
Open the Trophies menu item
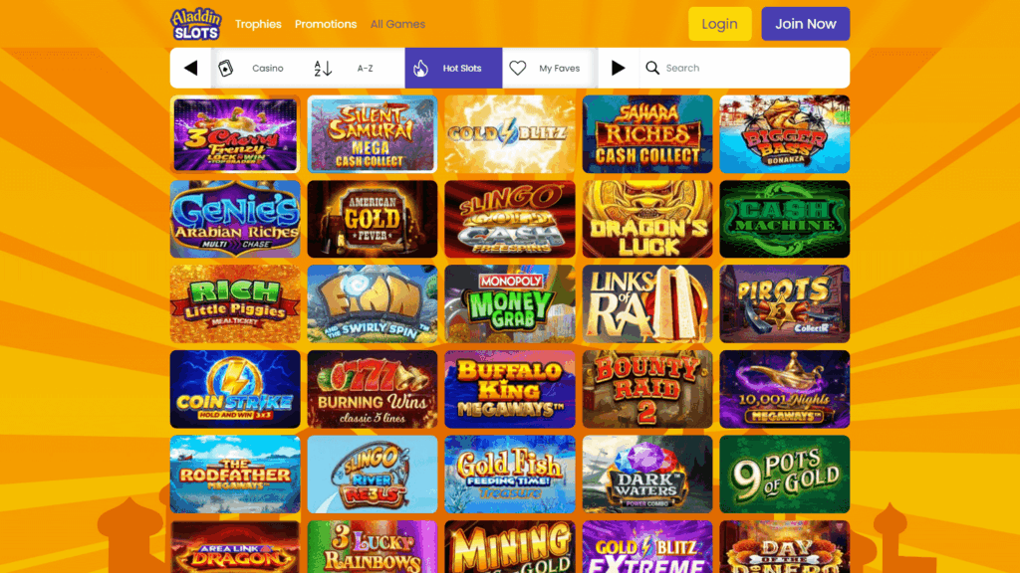click(x=258, y=24)
